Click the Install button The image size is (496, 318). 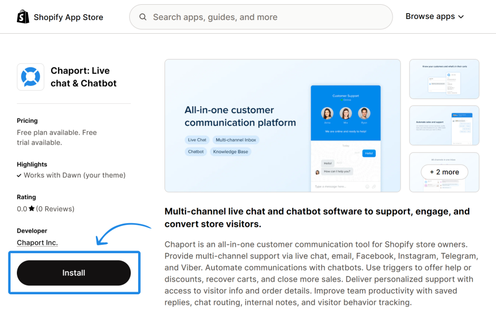tap(73, 273)
